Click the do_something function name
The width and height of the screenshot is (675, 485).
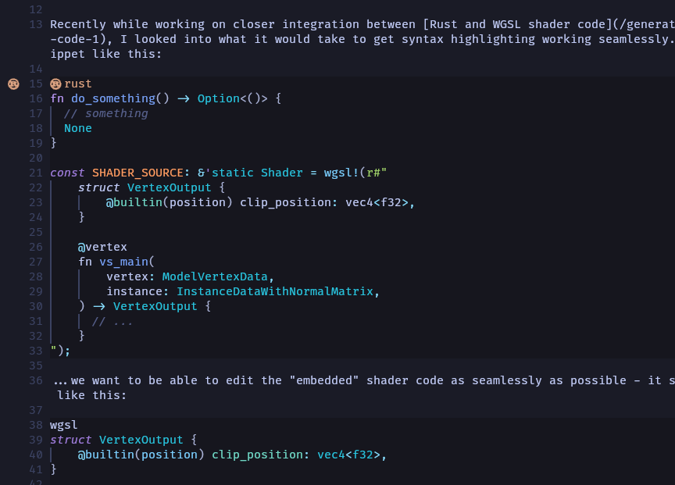click(x=112, y=98)
